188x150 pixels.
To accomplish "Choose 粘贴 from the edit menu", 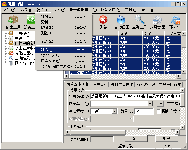I will pyautogui.click(x=63, y=28).
